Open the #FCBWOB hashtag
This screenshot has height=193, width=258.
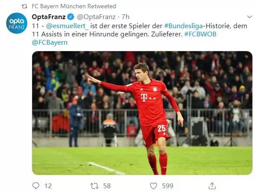click(200, 34)
